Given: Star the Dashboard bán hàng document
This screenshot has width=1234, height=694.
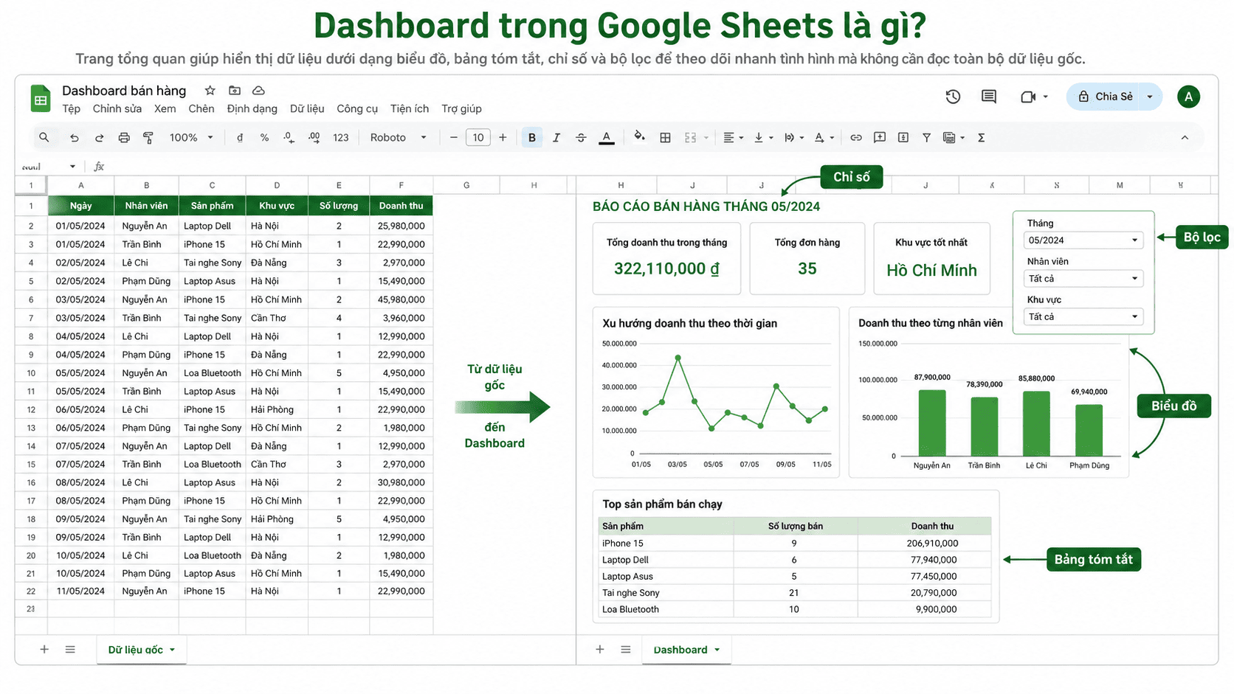Looking at the screenshot, I should [210, 90].
